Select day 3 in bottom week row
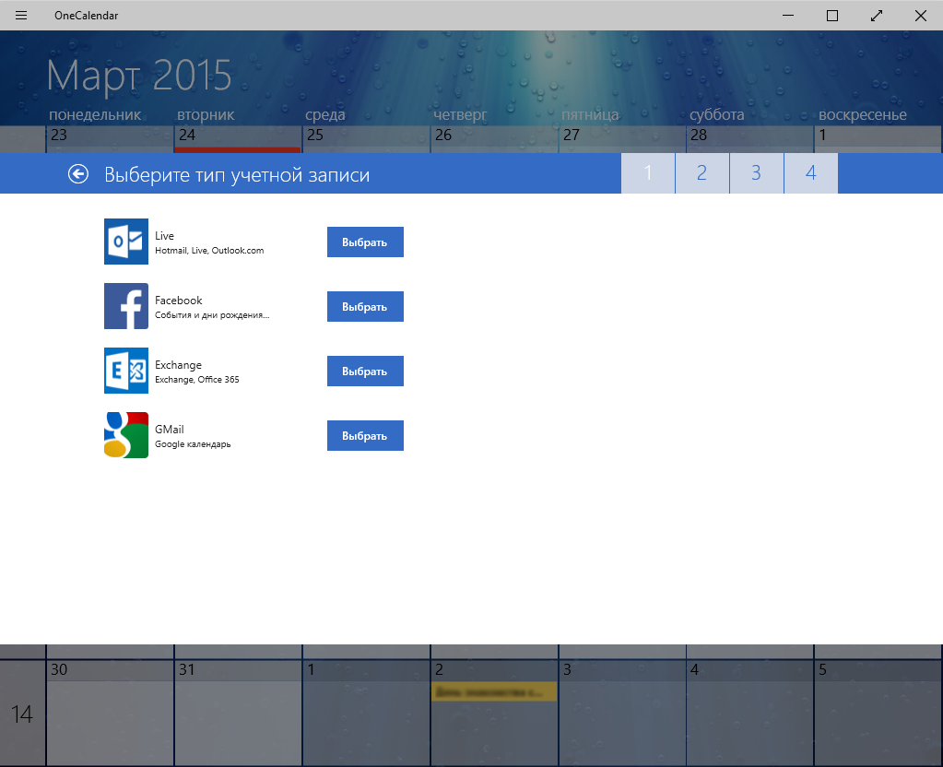943x767 pixels. coord(622,713)
